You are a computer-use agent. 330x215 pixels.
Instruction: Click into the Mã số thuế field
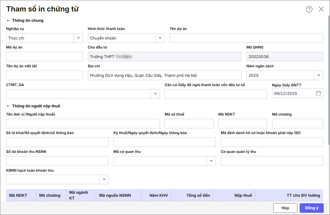point(189,124)
